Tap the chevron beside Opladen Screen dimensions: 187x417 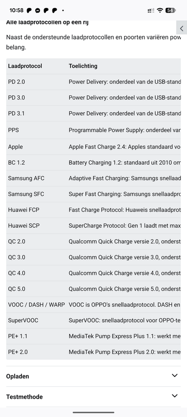(x=175, y=375)
